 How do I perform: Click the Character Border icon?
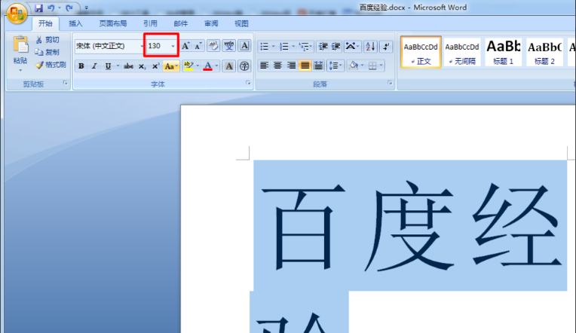(244, 46)
